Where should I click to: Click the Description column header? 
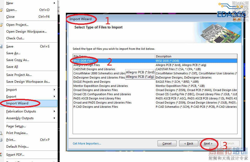(x=196, y=56)
